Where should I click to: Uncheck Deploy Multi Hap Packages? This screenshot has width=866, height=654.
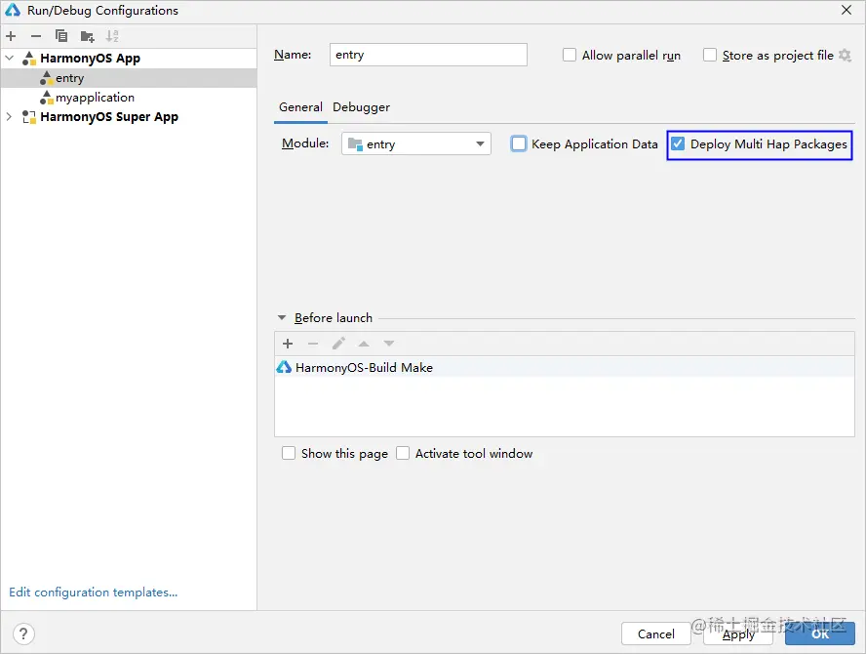(x=678, y=144)
